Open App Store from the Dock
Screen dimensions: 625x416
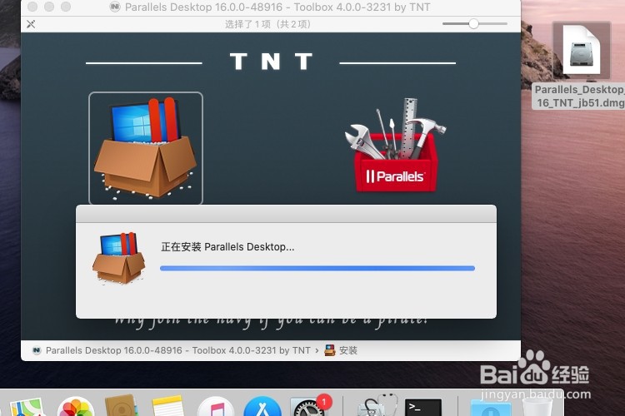coord(262,407)
